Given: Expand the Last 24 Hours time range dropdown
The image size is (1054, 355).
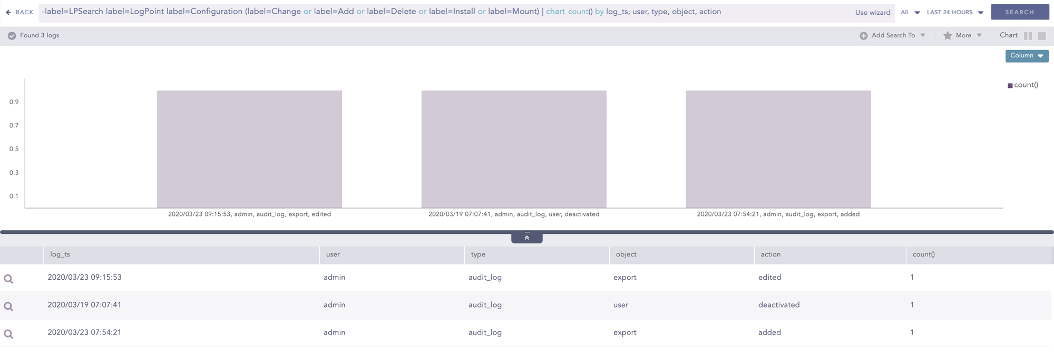Looking at the screenshot, I should [x=955, y=12].
